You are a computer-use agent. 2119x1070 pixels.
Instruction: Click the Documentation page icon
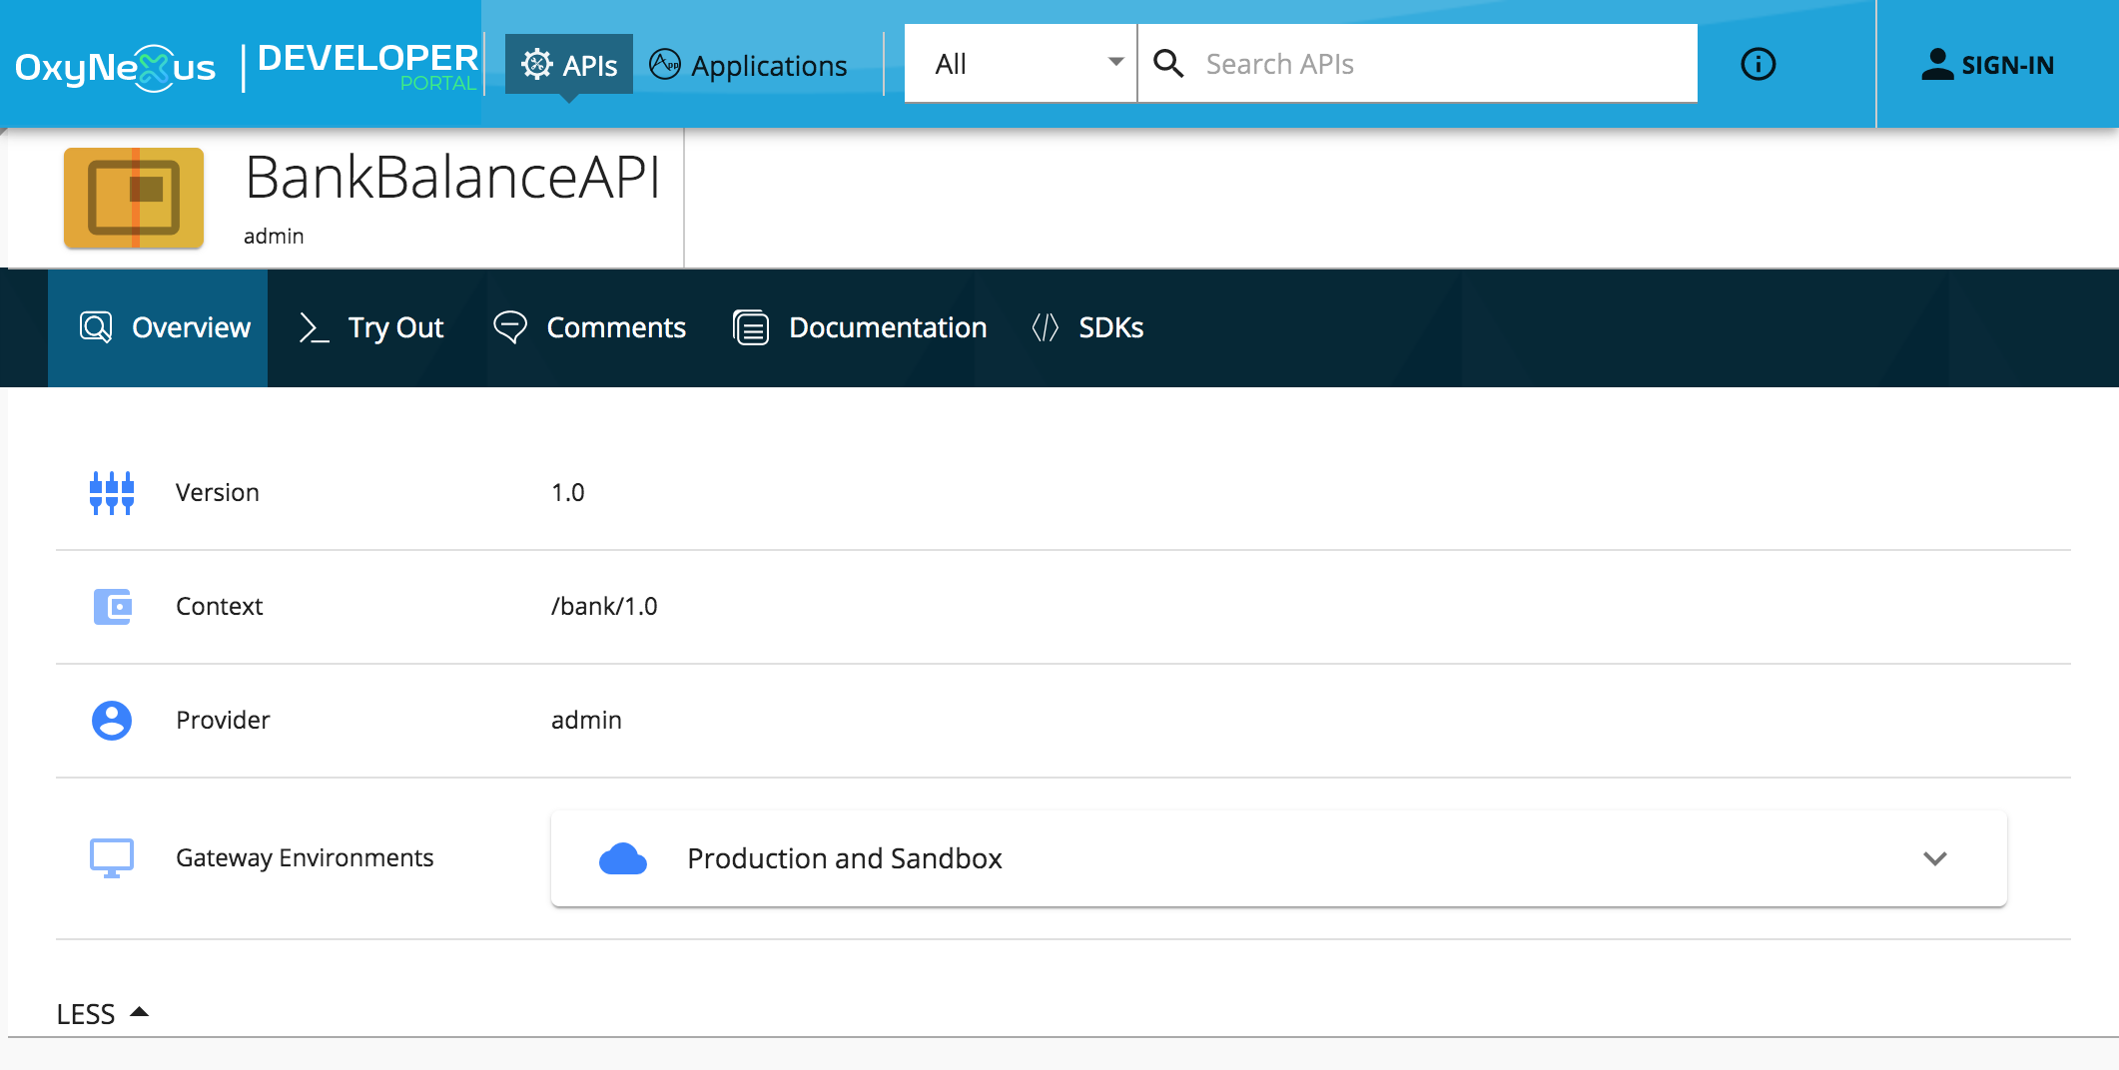[751, 327]
